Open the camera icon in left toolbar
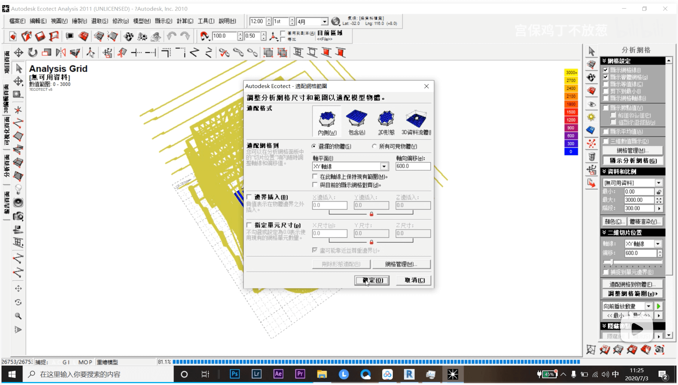The width and height of the screenshot is (678, 385). 18,216
